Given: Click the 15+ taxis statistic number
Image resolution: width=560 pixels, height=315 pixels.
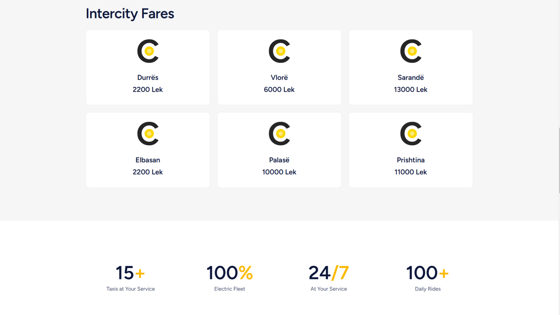Looking at the screenshot, I should (x=130, y=273).
